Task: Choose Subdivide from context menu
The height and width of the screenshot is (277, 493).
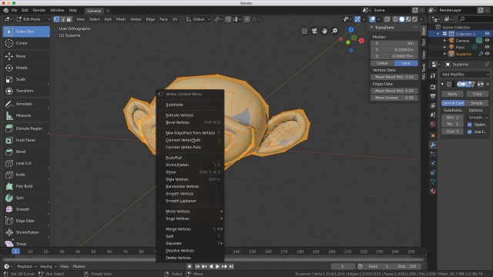Action: [190, 105]
